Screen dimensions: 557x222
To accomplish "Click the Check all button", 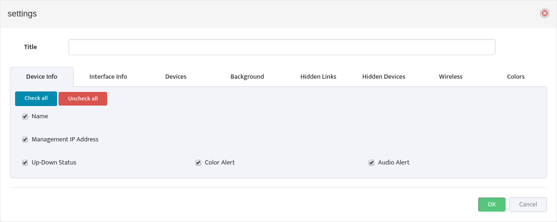I will pos(36,99).
